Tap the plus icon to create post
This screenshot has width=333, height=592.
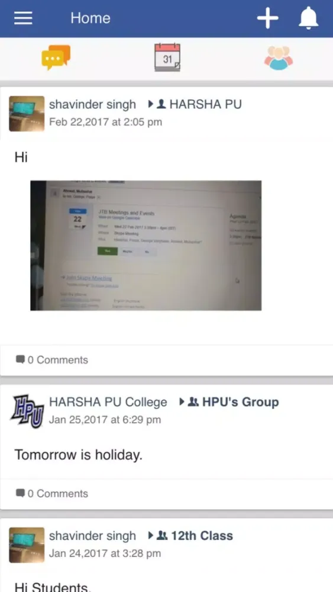coord(268,18)
